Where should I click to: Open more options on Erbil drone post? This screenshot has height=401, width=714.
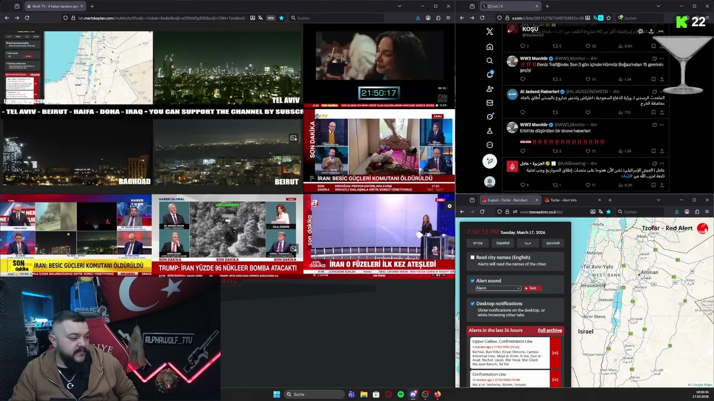(x=662, y=125)
